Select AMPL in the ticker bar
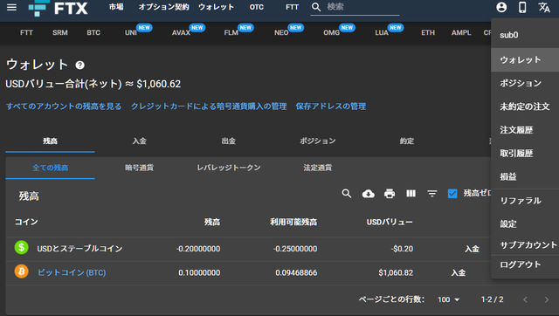This screenshot has width=559, height=316. point(461,32)
